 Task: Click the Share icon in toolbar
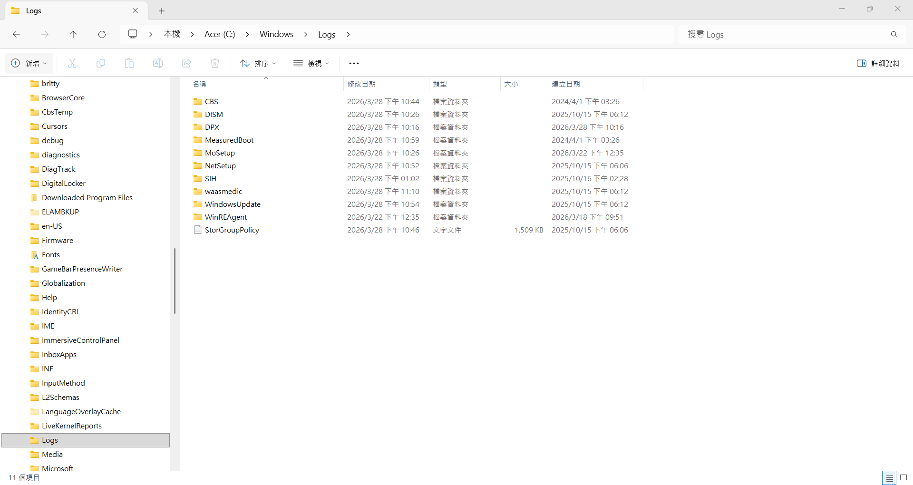[x=186, y=63]
